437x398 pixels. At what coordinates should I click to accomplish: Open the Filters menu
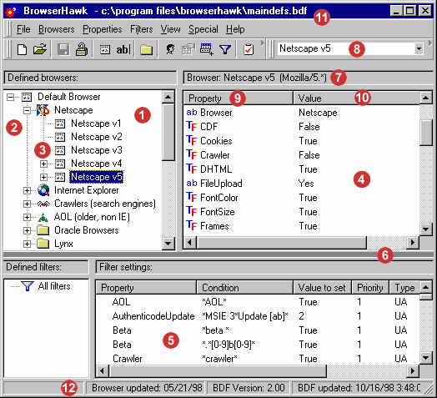coord(142,29)
